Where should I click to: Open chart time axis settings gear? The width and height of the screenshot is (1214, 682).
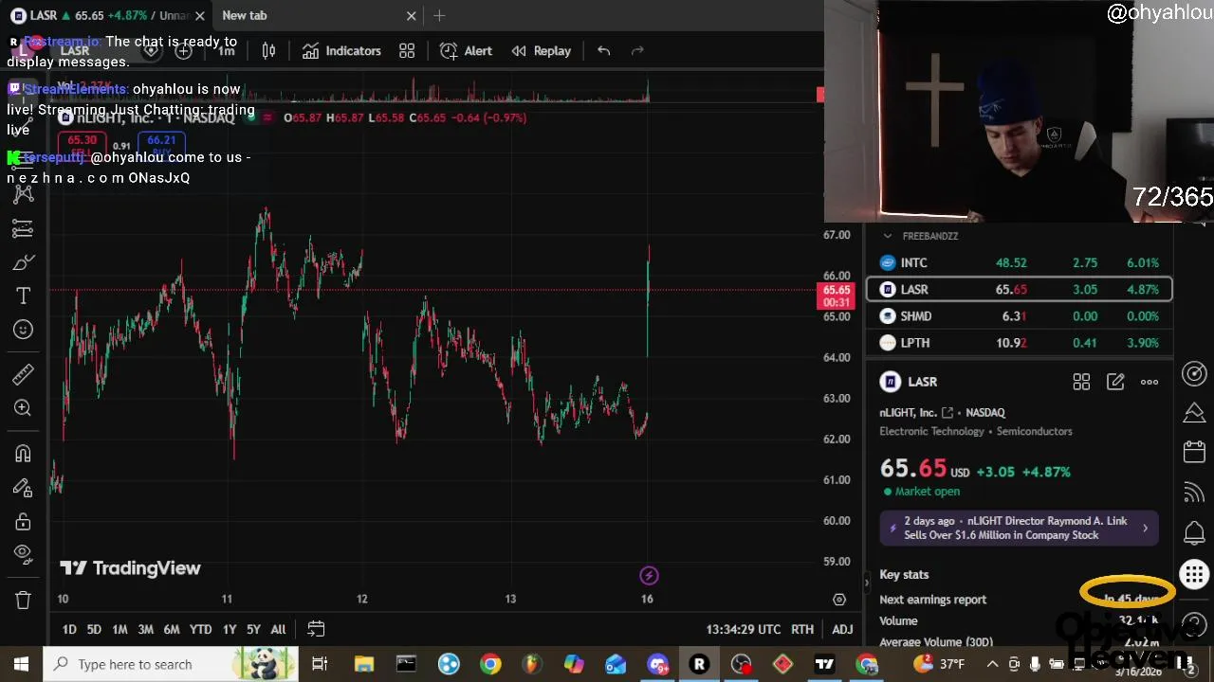839,600
